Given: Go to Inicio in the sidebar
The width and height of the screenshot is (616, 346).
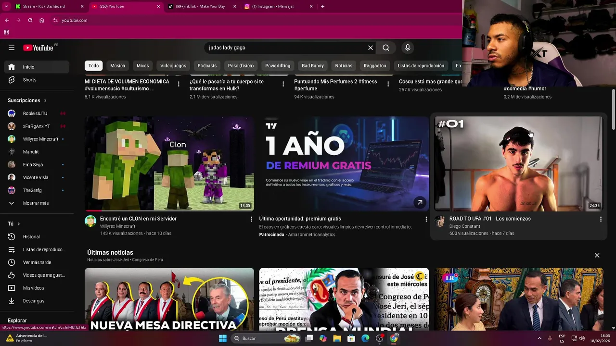Looking at the screenshot, I should (x=38, y=67).
